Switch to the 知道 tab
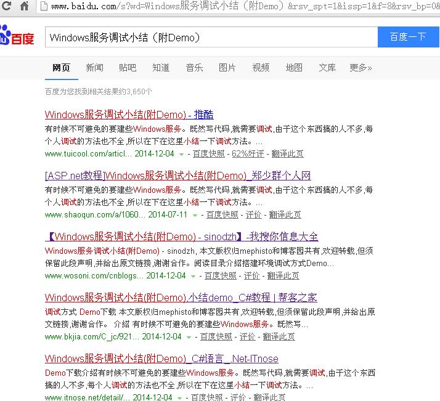 tap(161, 68)
